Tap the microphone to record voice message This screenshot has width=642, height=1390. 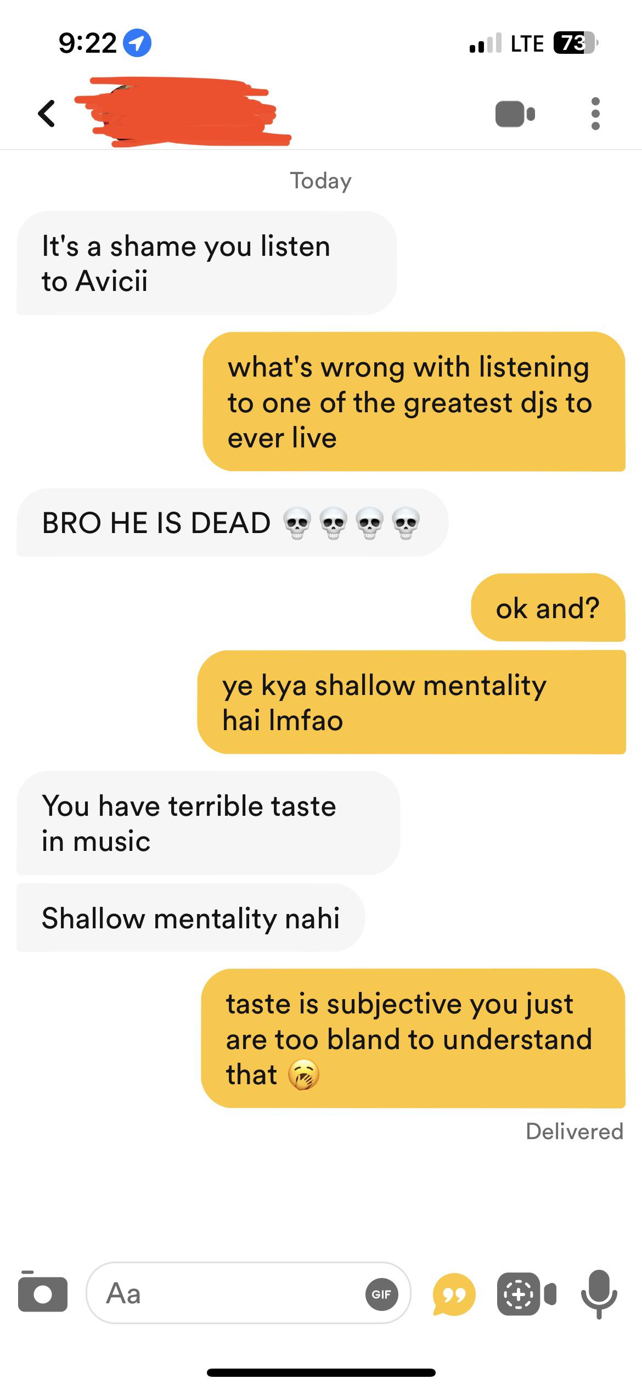pyautogui.click(x=599, y=1294)
